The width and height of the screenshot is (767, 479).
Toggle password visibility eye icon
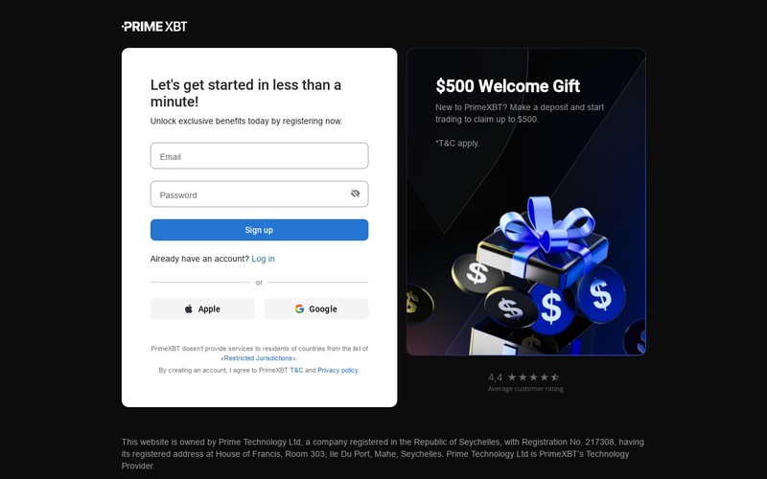[x=355, y=194]
